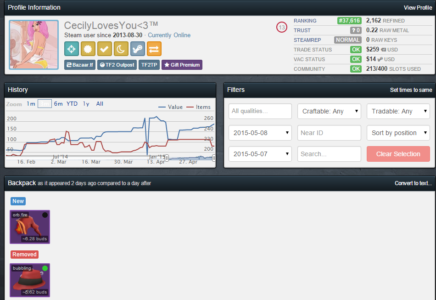Select the bubbling hat item in Removed

[30, 280]
